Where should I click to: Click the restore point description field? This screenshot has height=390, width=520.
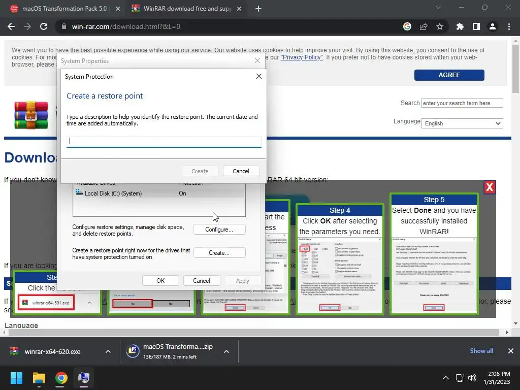(164, 141)
